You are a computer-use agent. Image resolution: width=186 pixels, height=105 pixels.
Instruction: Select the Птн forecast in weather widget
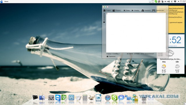coord(164,67)
